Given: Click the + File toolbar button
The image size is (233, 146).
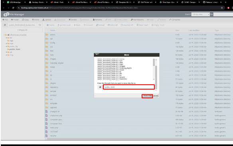Looking at the screenshot, I should point(5,20).
